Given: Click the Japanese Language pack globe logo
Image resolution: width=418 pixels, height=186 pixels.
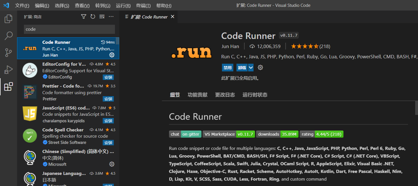Looking at the screenshot, I should pos(30,179).
